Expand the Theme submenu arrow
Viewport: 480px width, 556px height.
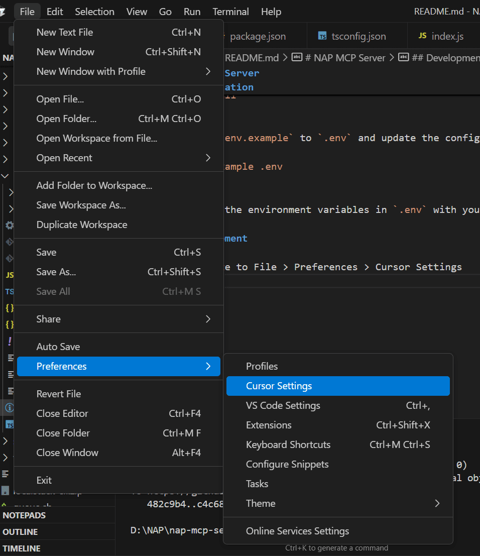point(437,504)
